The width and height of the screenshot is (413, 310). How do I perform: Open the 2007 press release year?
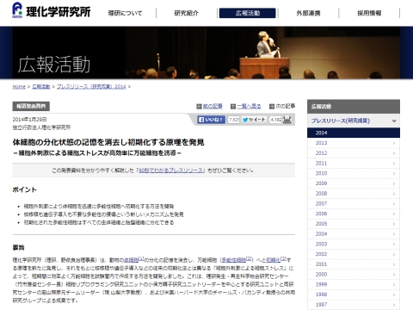(x=354, y=204)
